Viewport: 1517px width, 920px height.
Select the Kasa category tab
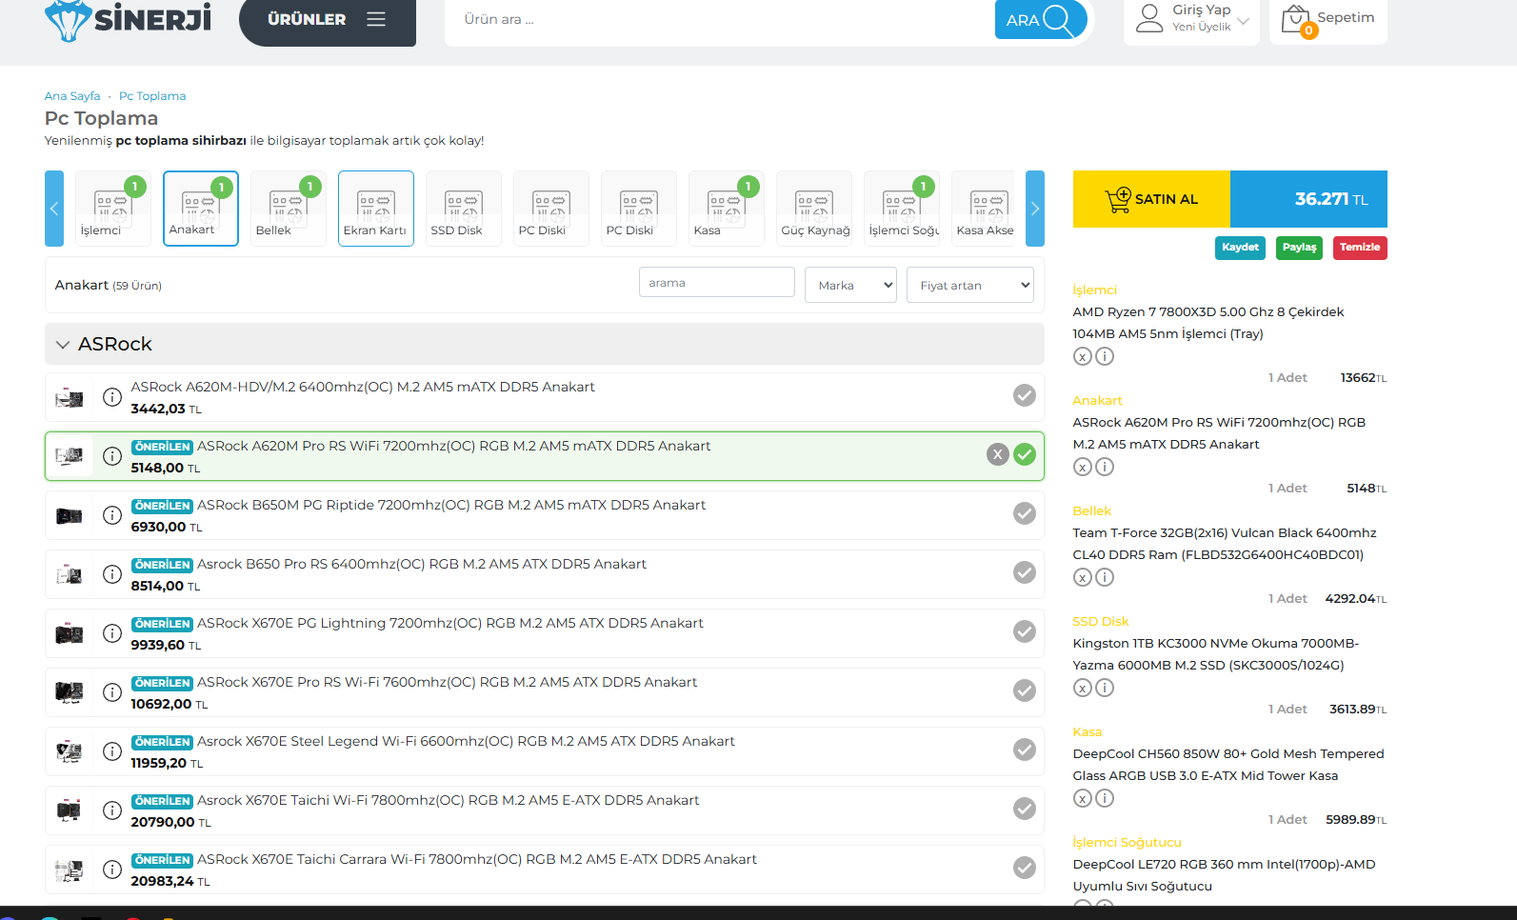click(727, 209)
